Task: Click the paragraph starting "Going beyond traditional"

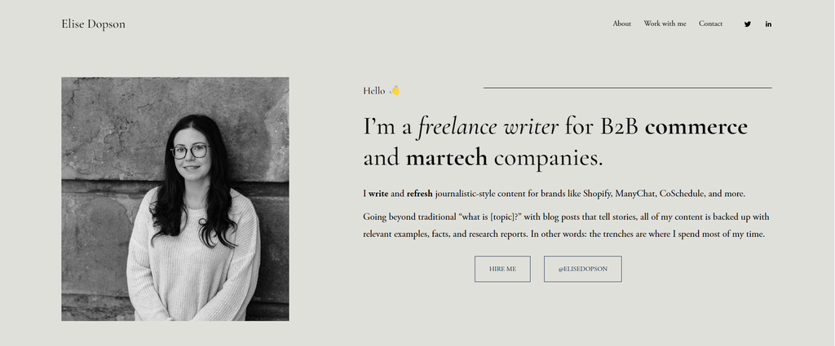Action: point(566,226)
